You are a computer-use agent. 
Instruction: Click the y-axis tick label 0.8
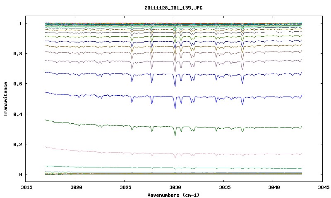point(17,54)
